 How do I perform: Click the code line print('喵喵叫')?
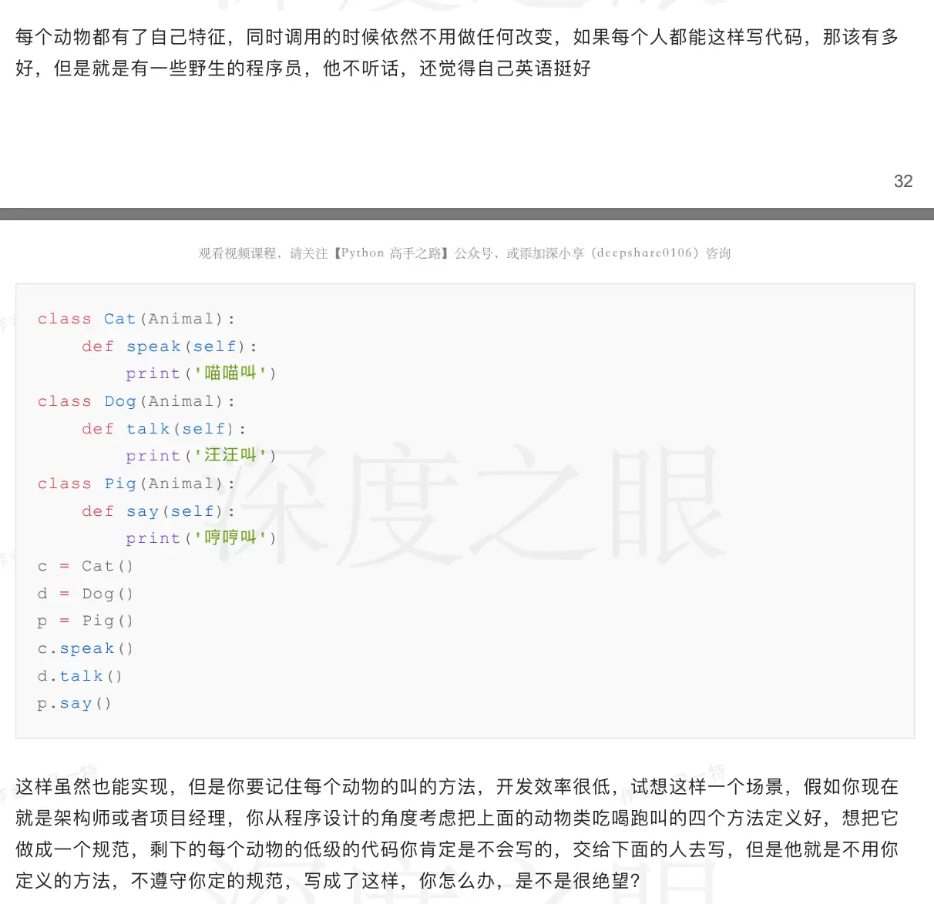[201, 373]
